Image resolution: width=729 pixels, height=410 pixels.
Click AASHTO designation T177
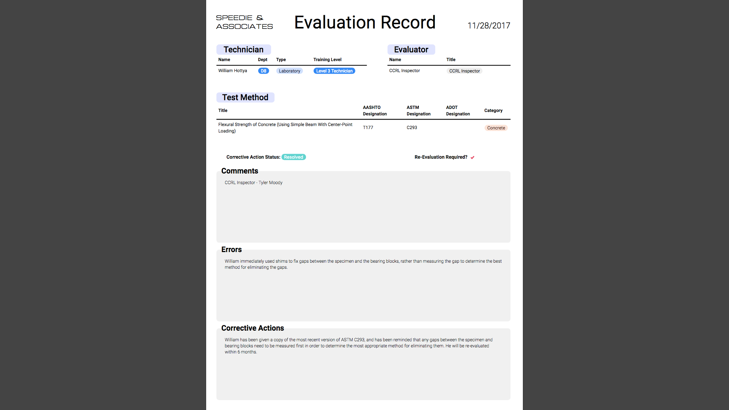(x=368, y=128)
